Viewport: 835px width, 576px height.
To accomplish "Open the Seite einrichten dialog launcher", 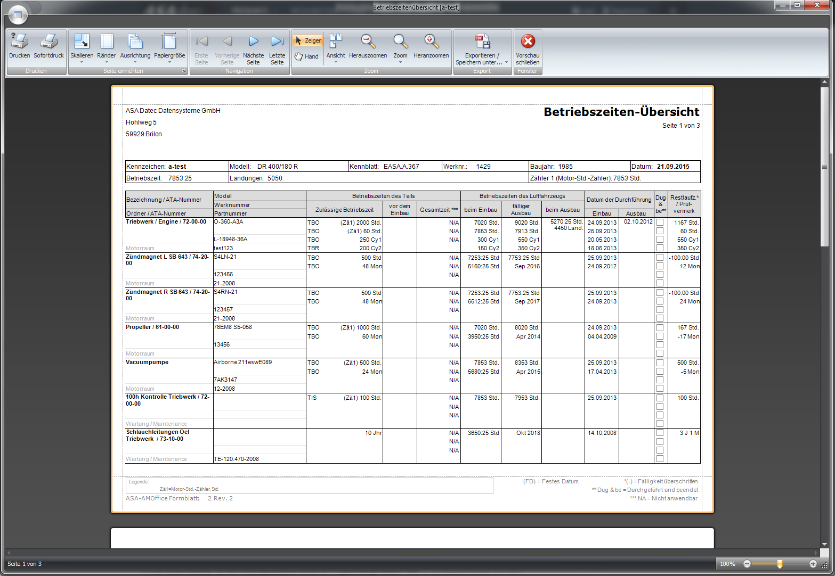I will coord(184,71).
